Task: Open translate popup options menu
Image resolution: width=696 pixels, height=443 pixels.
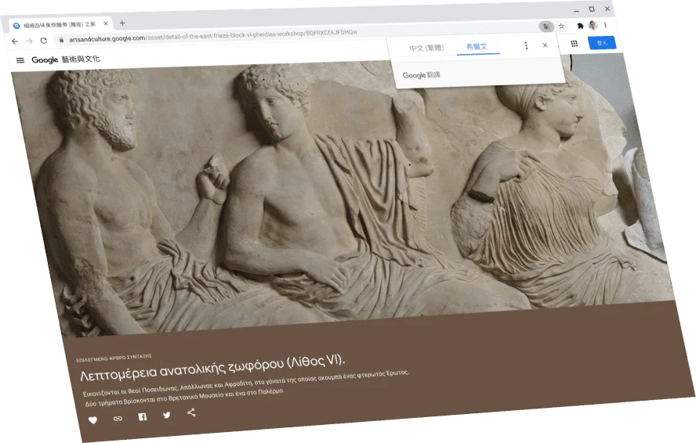Action: pos(526,45)
